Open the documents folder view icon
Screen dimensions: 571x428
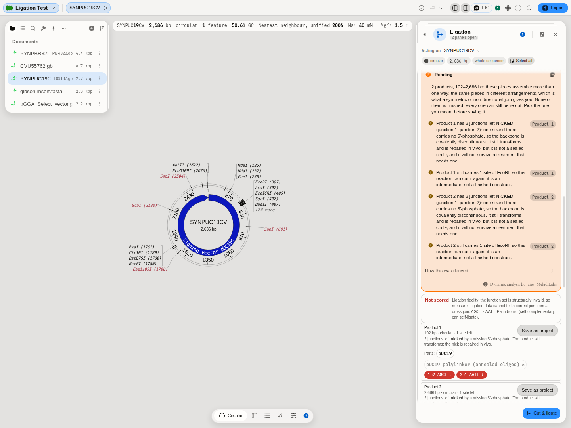[x=12, y=28]
